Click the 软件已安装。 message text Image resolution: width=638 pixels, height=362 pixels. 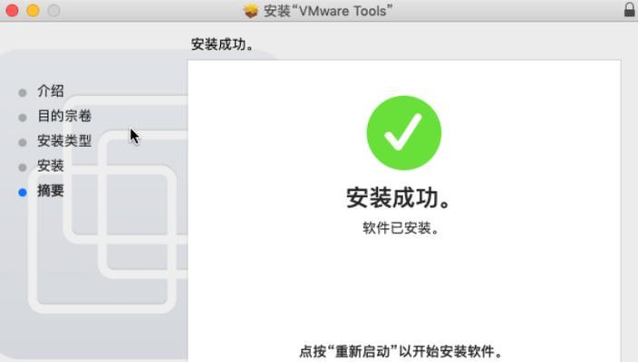click(x=401, y=228)
